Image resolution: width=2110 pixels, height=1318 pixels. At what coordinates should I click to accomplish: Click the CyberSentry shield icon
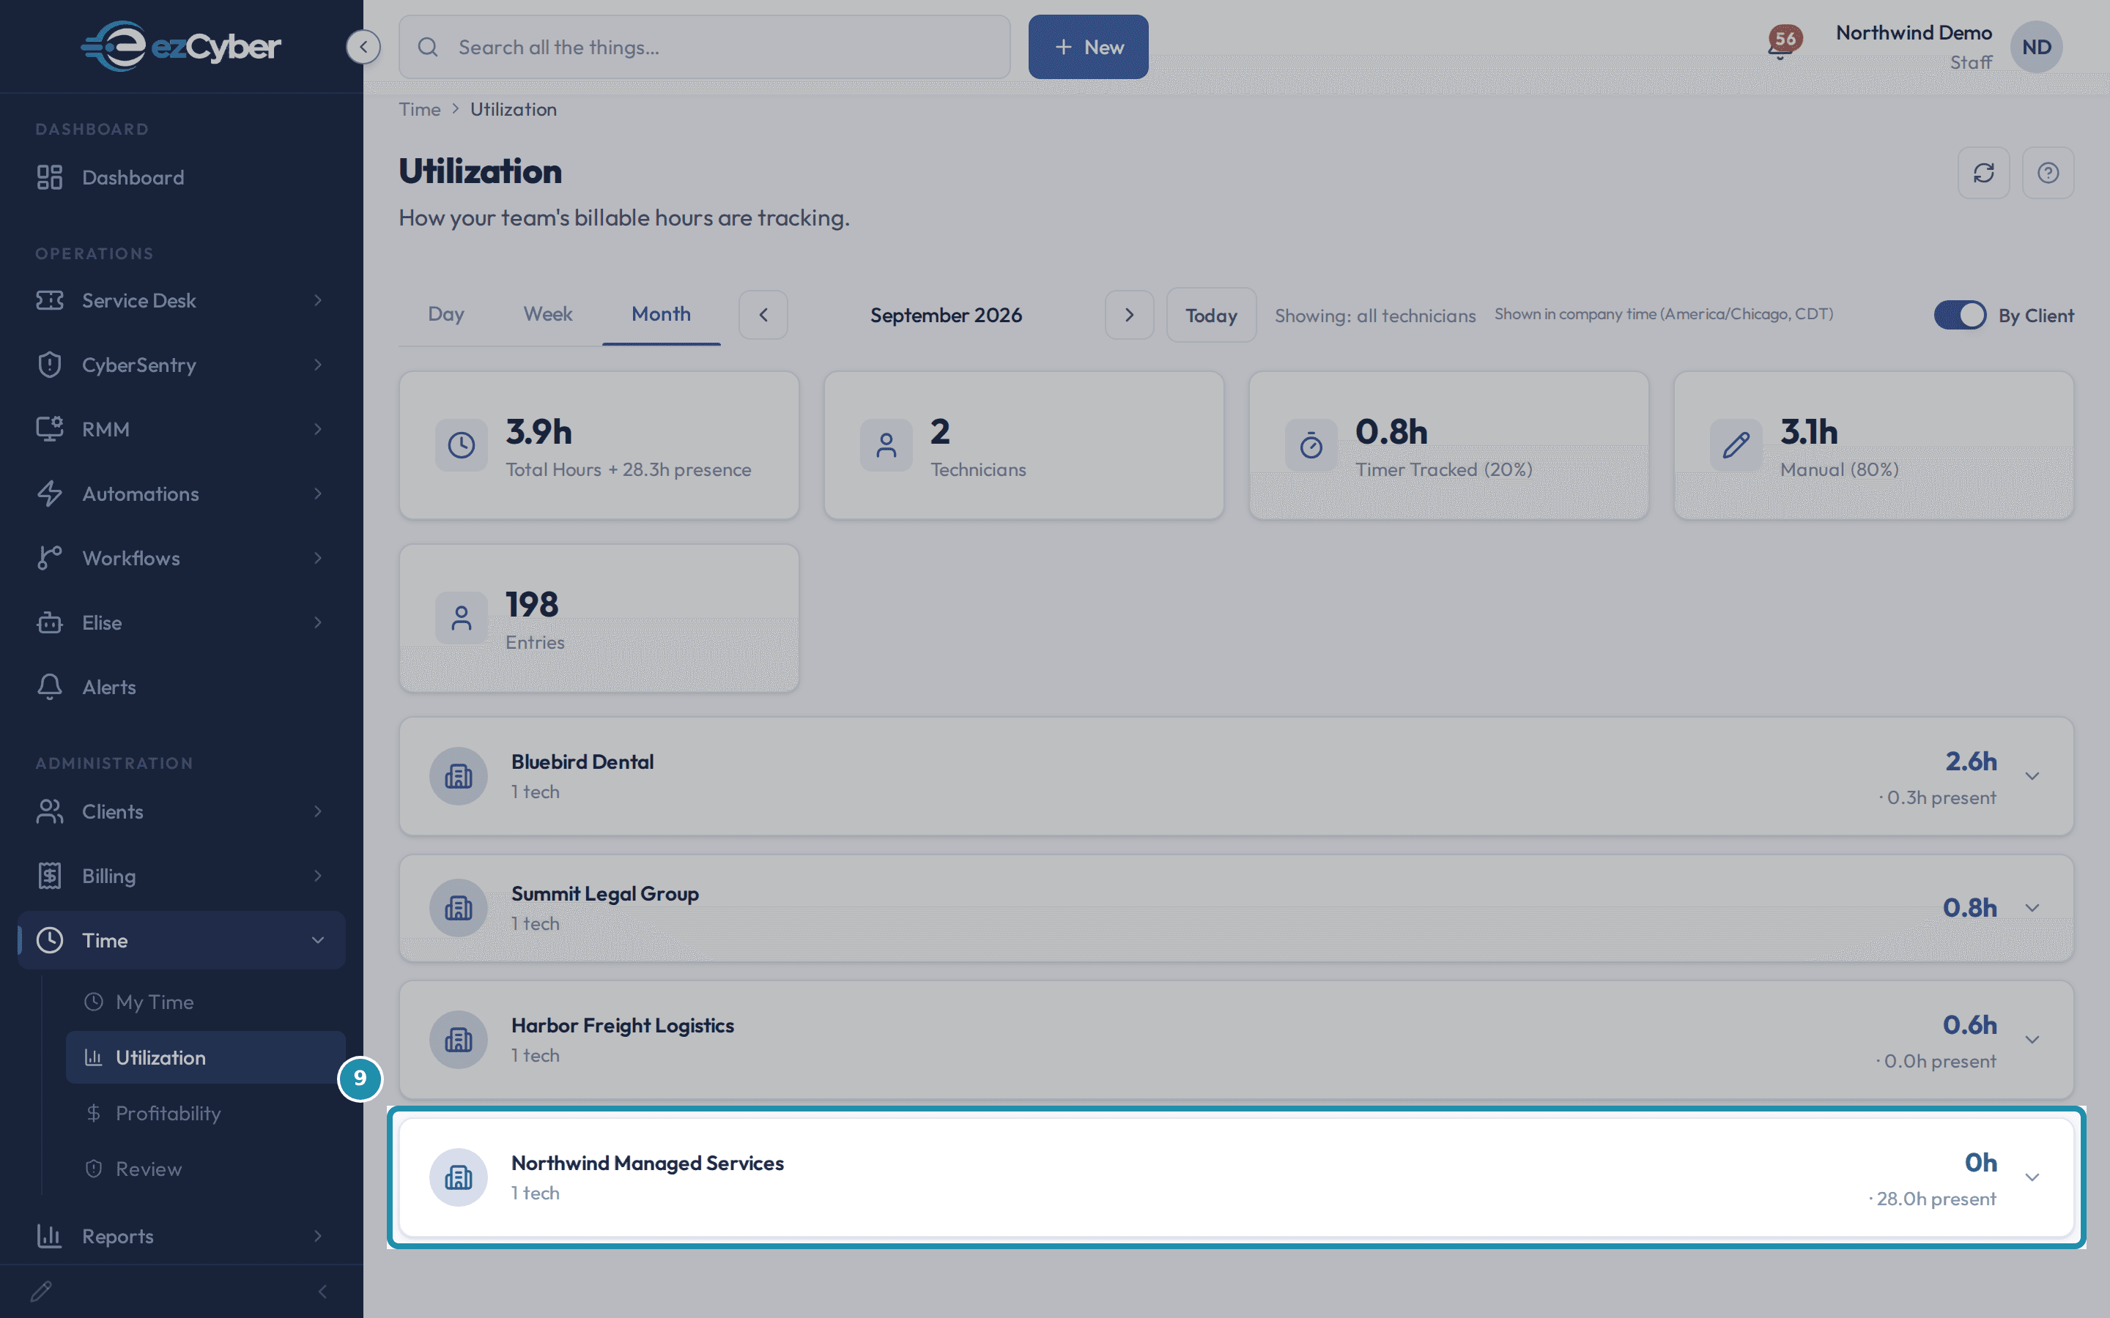[50, 365]
